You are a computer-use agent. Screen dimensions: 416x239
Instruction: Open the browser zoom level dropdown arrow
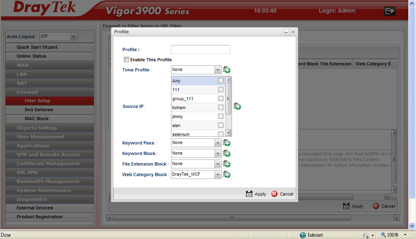405,235
